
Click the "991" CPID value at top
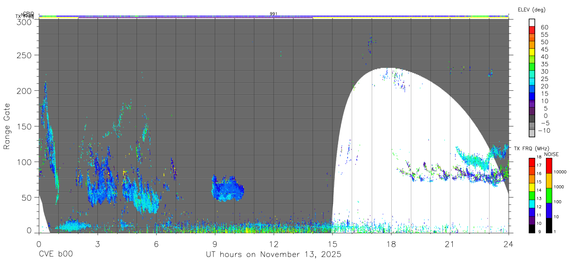[x=273, y=14]
